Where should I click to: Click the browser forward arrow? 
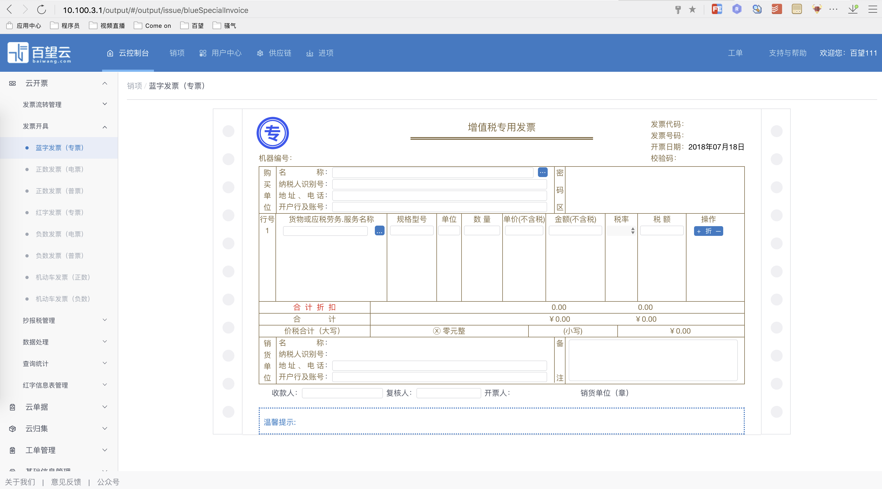point(25,10)
